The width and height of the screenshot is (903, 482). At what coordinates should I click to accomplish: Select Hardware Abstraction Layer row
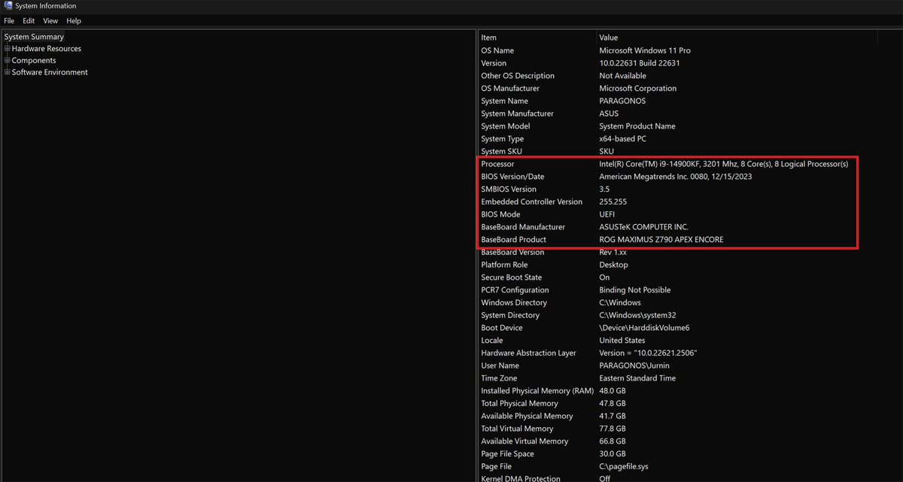[x=528, y=353]
